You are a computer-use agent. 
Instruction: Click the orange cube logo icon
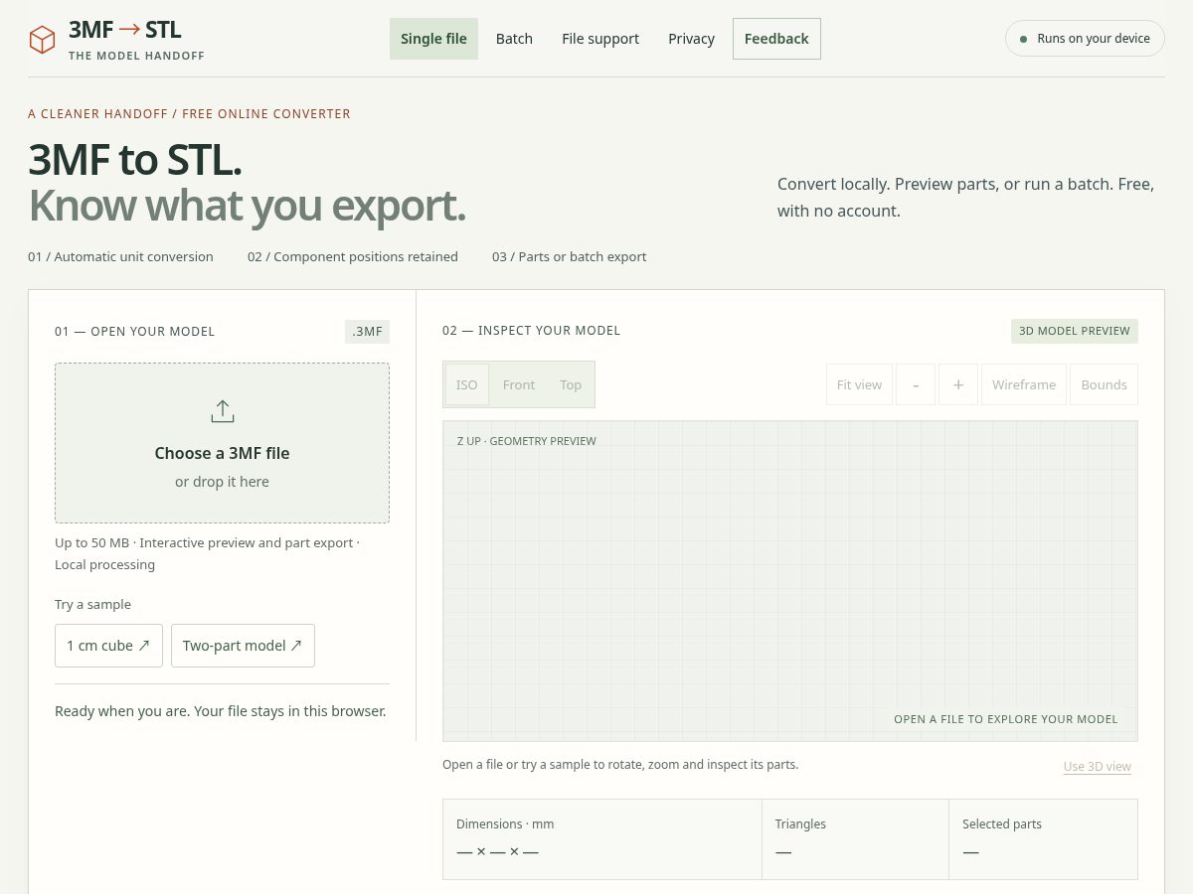(42, 40)
